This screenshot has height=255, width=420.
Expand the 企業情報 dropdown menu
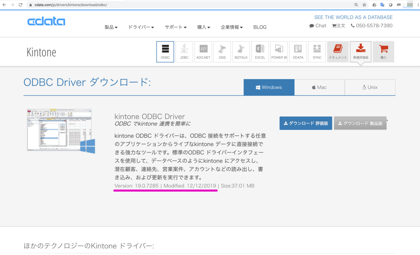point(232,27)
